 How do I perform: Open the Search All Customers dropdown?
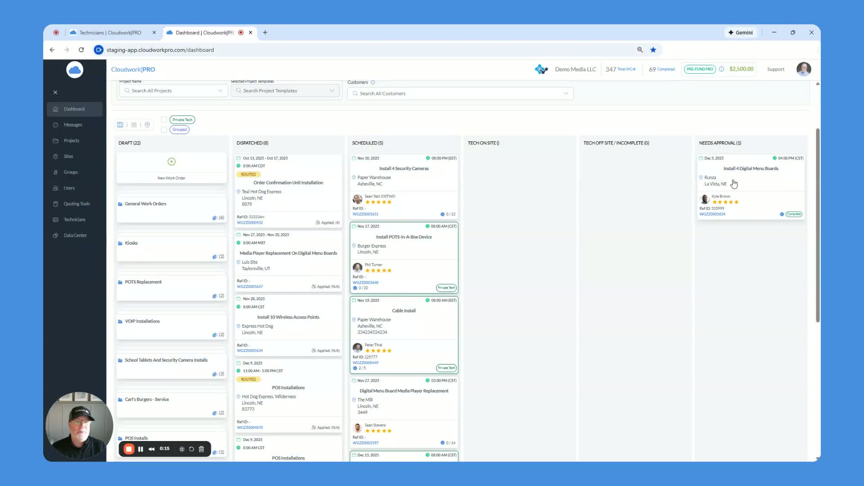click(x=460, y=94)
